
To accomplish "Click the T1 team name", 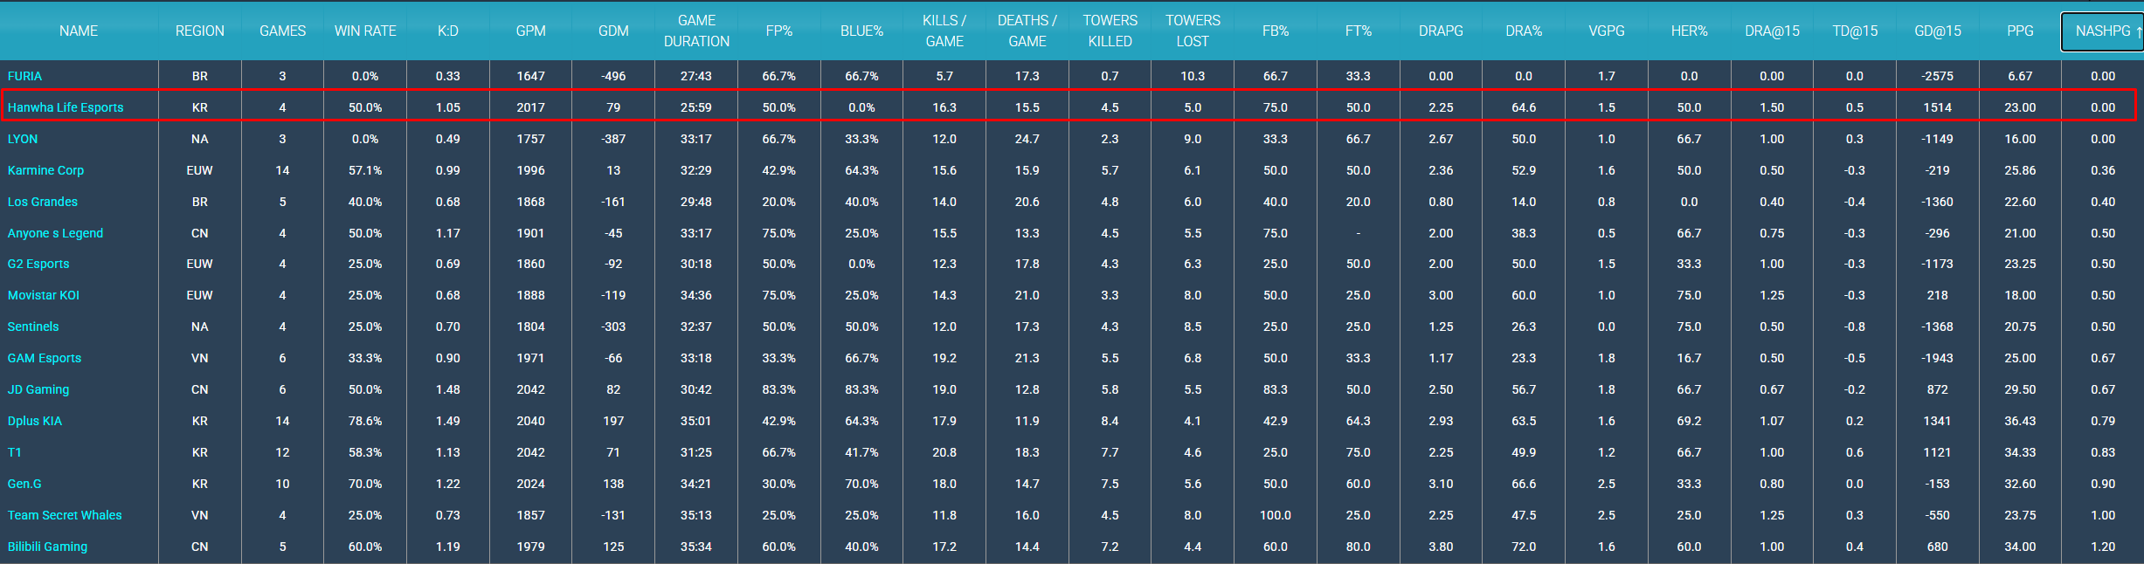I will [x=14, y=452].
